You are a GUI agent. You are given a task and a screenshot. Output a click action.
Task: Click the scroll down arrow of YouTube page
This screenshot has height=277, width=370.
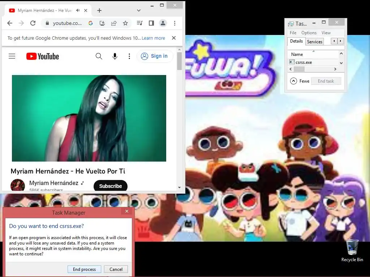click(179, 188)
